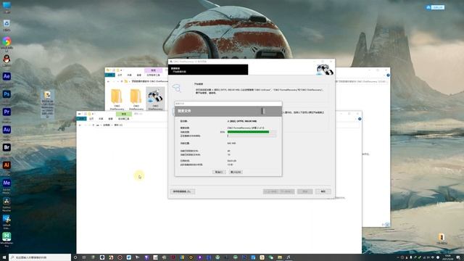The width and height of the screenshot is (464, 261).
Task: Open the notification center icon
Action: (x=458, y=257)
